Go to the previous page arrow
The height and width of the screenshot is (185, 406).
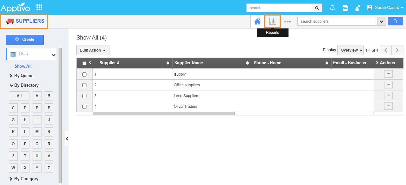pyautogui.click(x=385, y=50)
